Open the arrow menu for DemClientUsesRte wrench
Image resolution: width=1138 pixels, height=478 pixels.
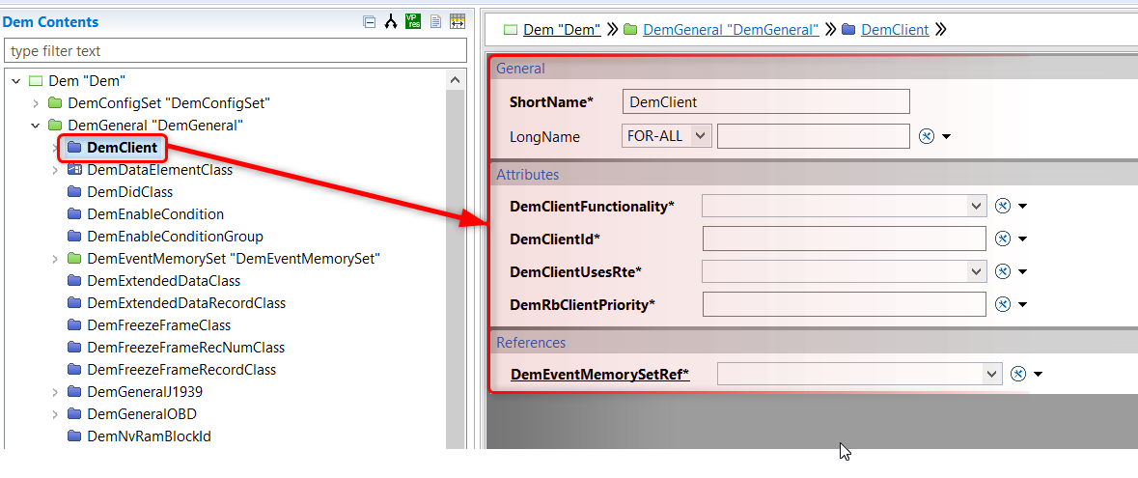click(1022, 272)
